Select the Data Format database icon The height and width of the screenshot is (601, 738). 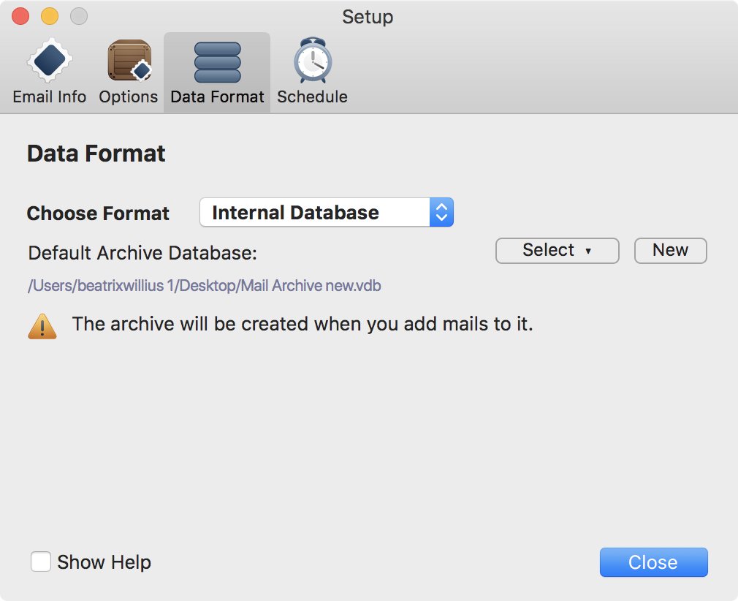point(218,62)
